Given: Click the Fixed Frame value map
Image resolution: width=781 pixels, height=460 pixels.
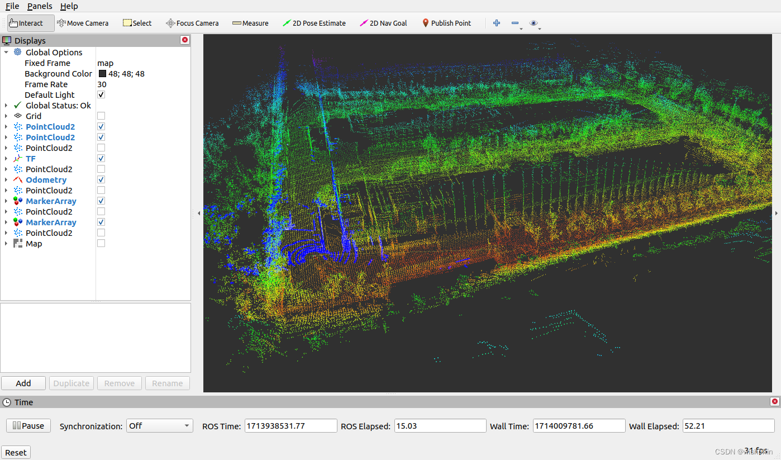Looking at the screenshot, I should click(x=106, y=63).
